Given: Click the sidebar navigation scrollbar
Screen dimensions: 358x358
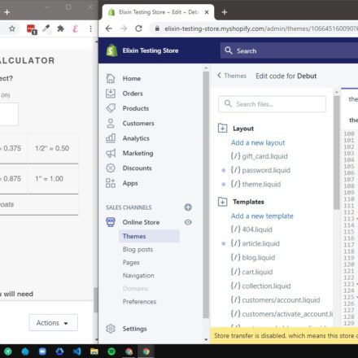Looking at the screenshot, I should point(206,194).
